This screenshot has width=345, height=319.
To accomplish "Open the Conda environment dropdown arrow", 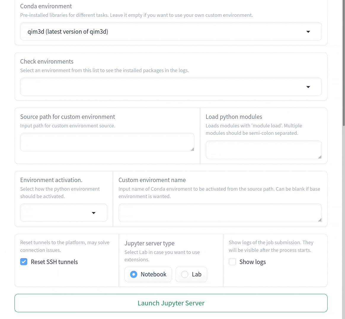I will point(308,32).
